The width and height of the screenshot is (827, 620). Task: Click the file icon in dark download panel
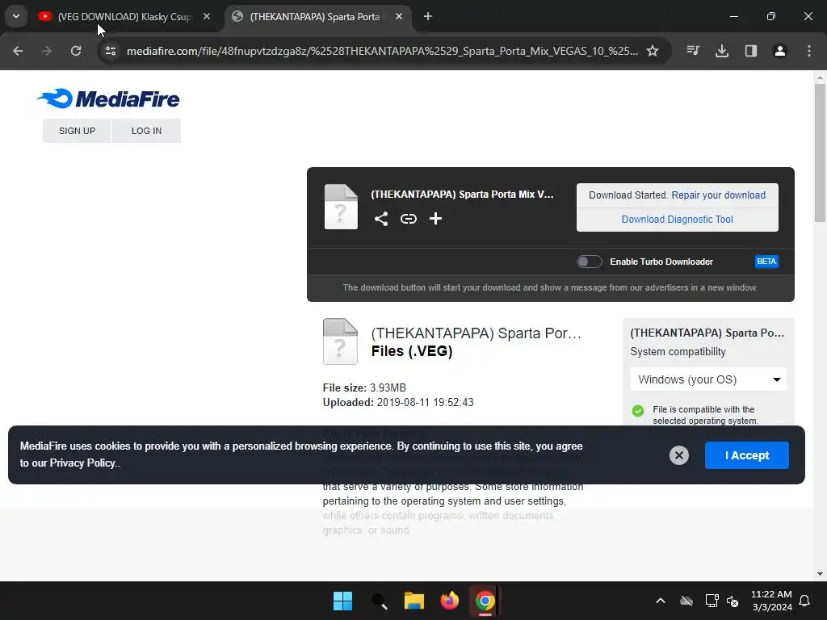pos(341,207)
